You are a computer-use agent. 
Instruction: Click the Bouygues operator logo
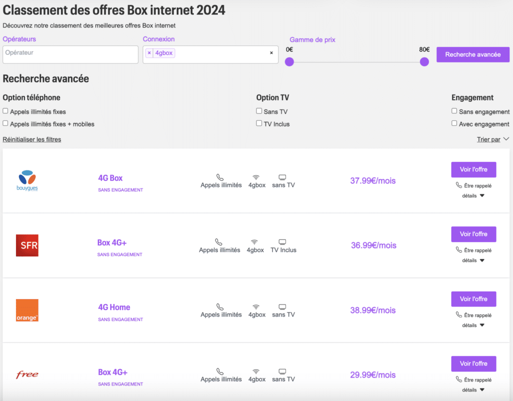click(x=28, y=180)
